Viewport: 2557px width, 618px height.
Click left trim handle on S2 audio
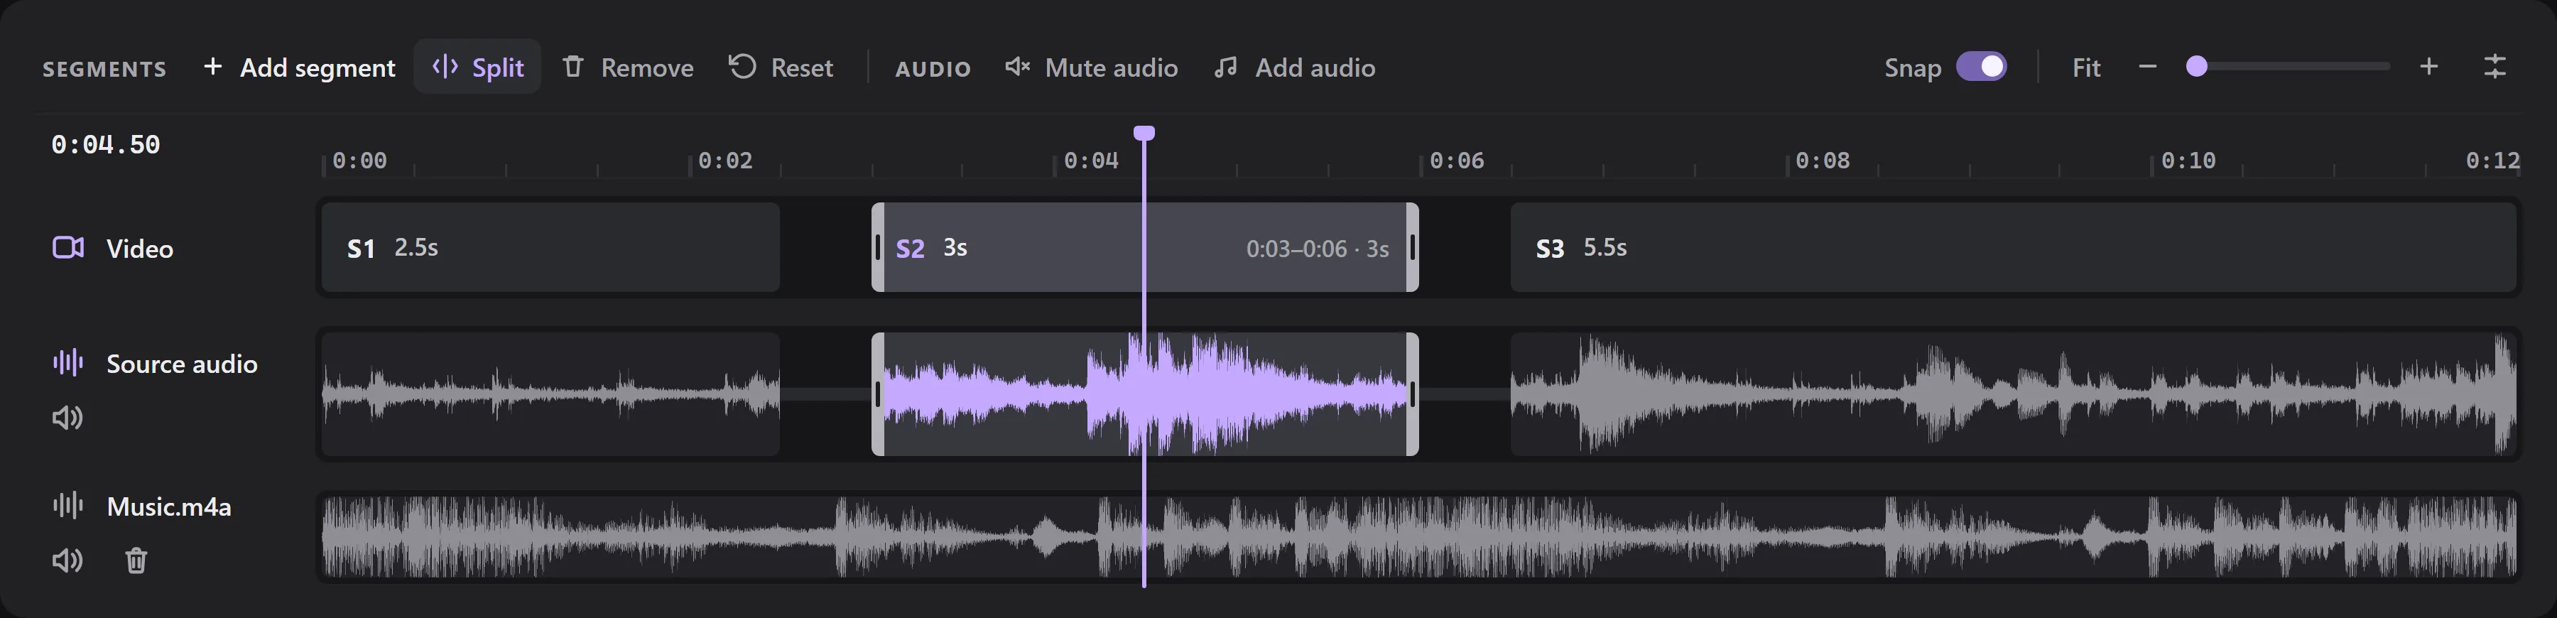[x=877, y=394]
